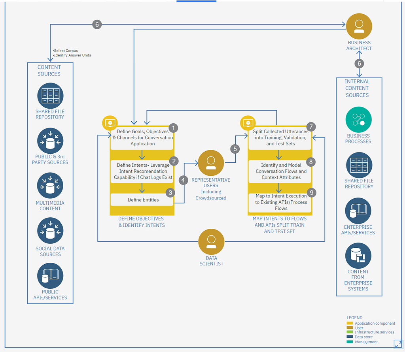Click the "Define Intents- Leverage Intent Recomendation" box
Image resolution: width=405 pixels, height=352 pixels.
[142, 171]
